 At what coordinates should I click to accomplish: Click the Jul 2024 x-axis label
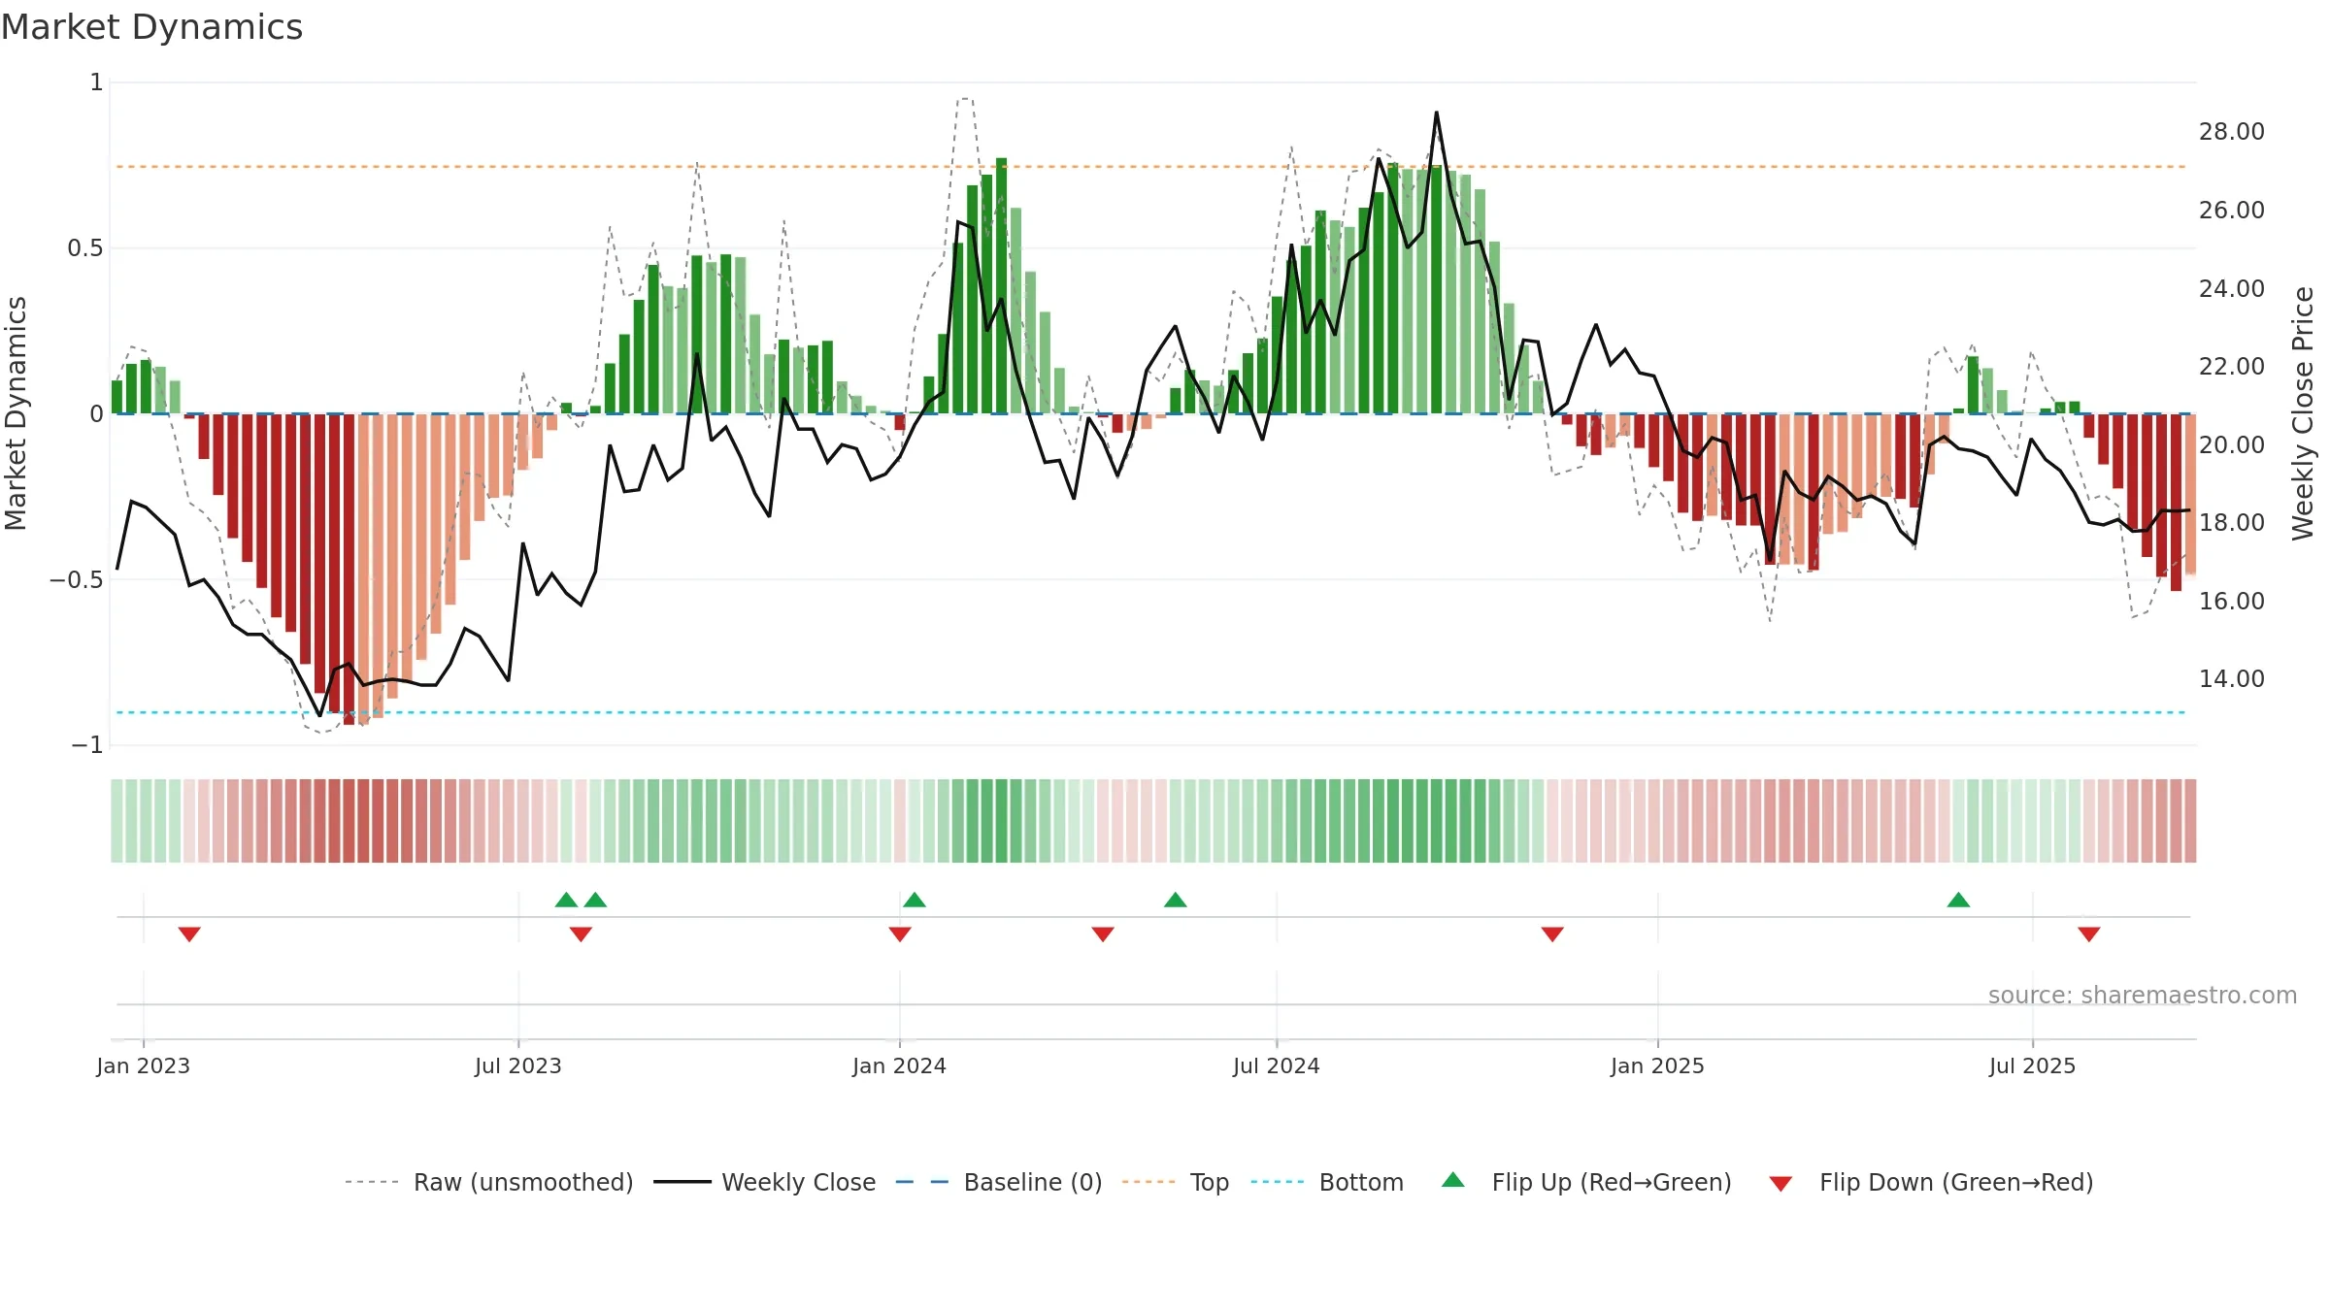click(1277, 1065)
